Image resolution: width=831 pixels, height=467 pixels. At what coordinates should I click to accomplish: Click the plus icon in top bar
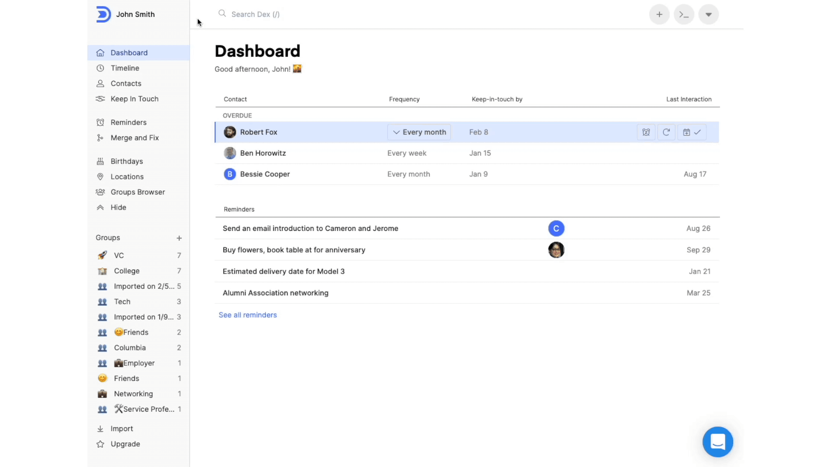coord(659,15)
